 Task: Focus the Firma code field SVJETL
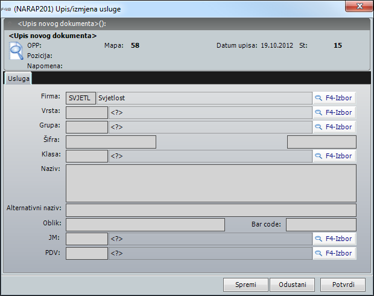[81, 98]
